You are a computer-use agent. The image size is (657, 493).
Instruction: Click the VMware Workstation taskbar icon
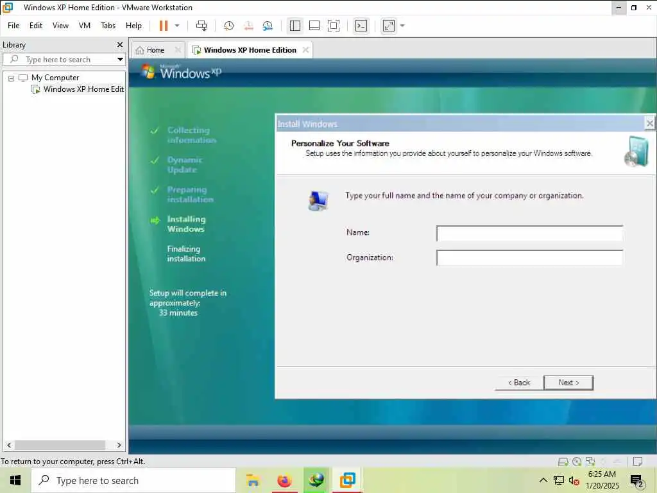tap(348, 480)
